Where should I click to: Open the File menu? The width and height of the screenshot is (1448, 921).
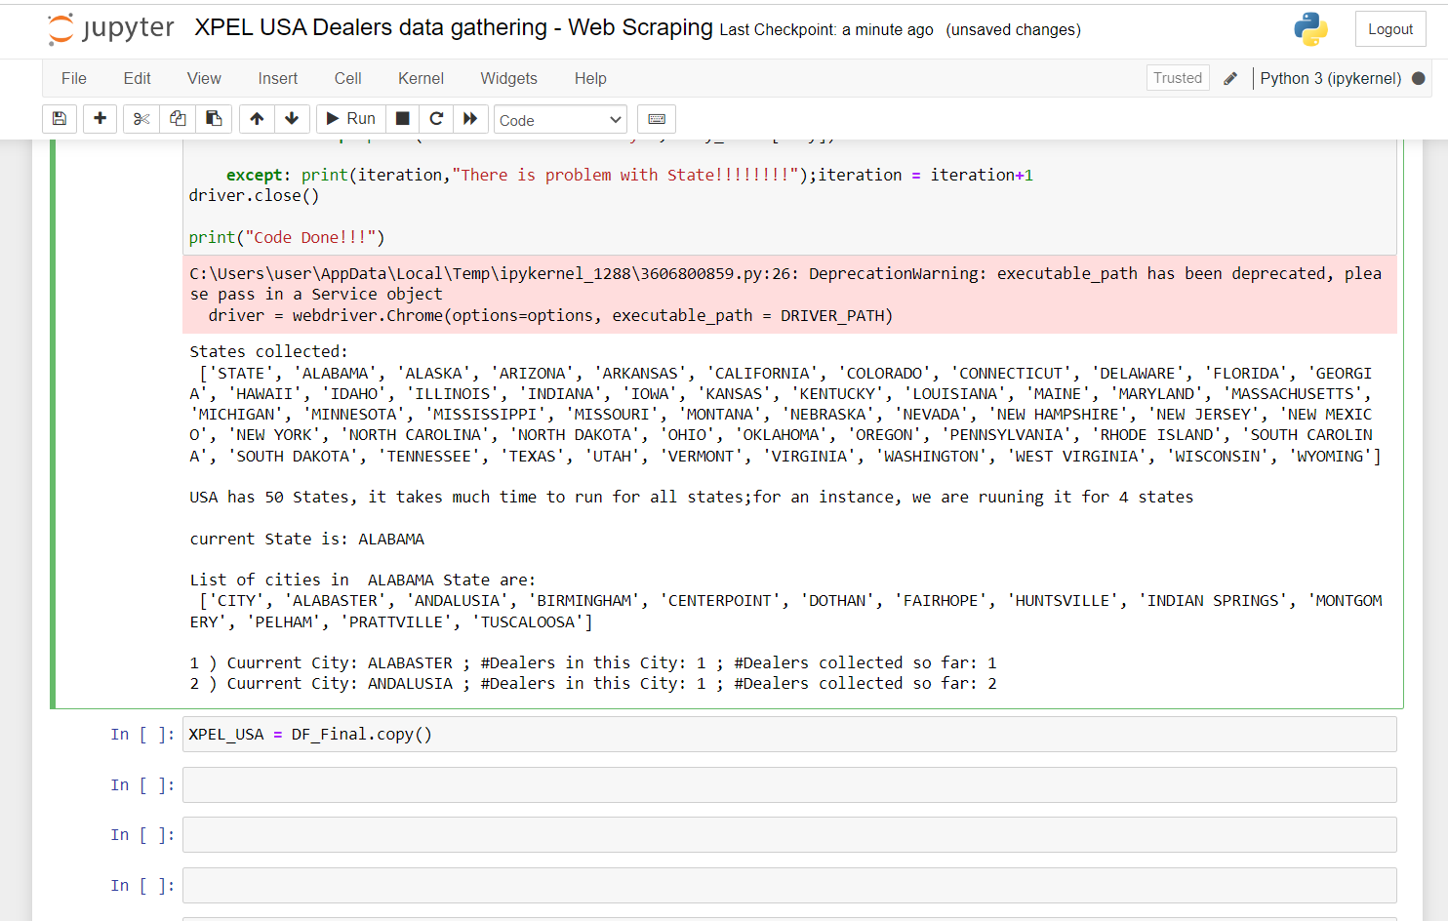tap(74, 78)
